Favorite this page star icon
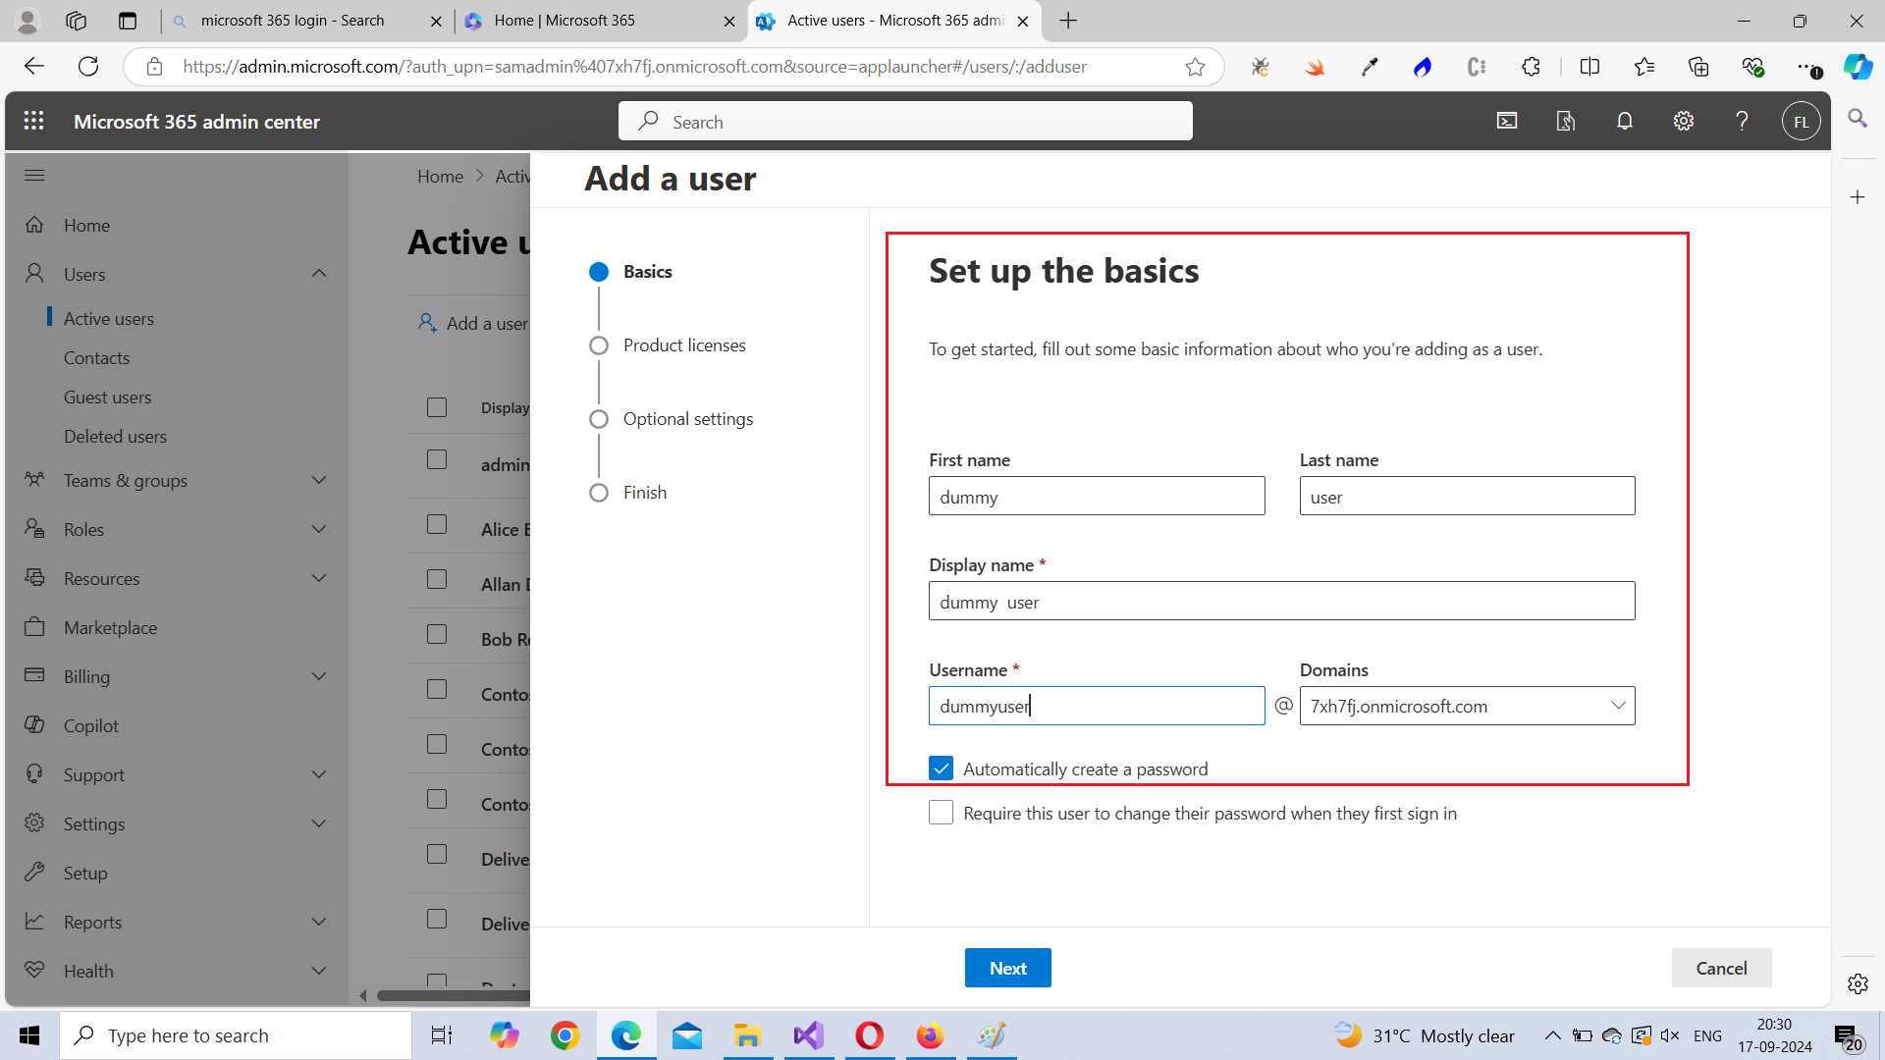 [x=1195, y=67]
